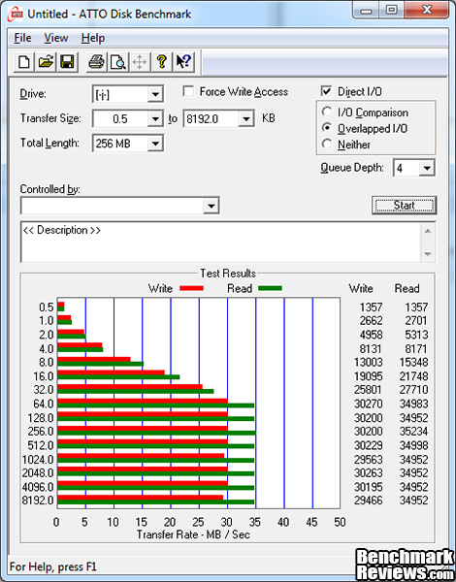Expand the Controlled by dropdown
Viewport: 456px width, 582px height.
211,206
